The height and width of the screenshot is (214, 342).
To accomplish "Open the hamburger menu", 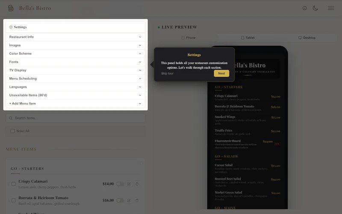I will click(x=331, y=8).
